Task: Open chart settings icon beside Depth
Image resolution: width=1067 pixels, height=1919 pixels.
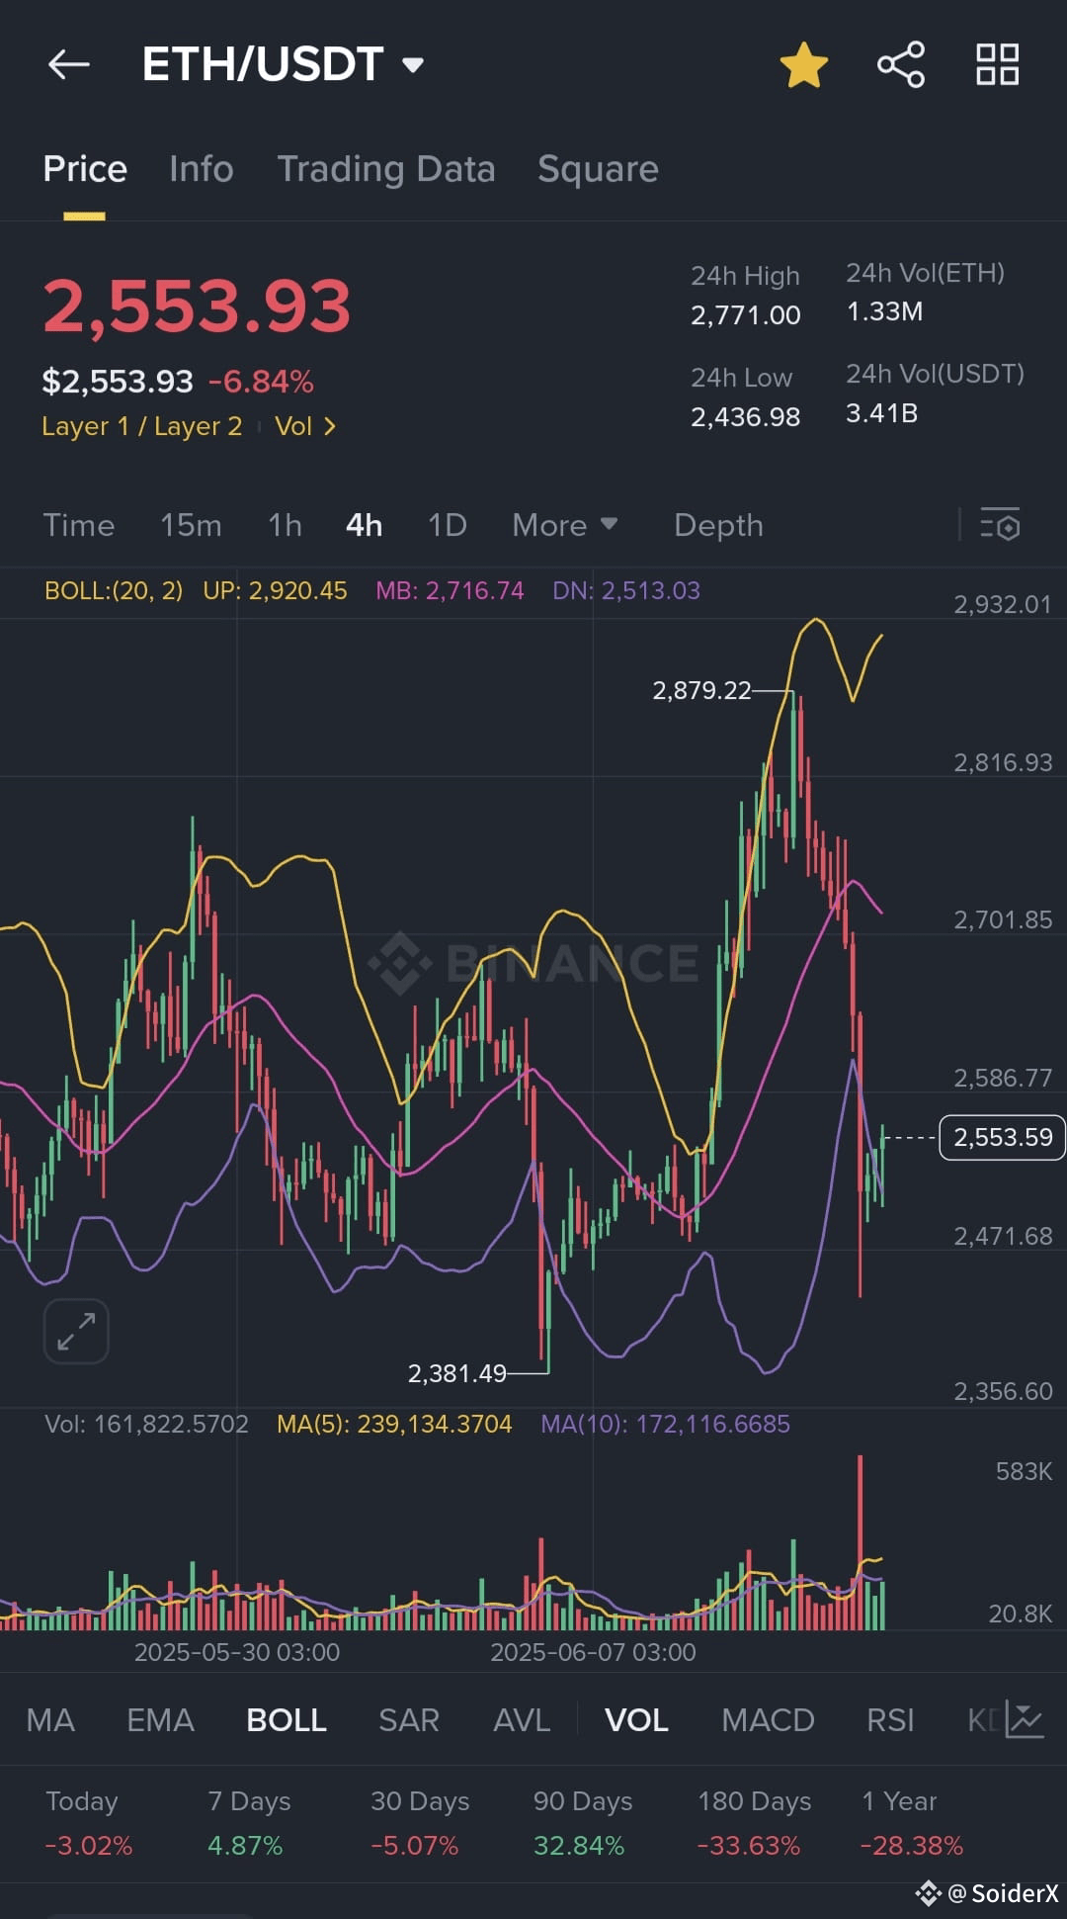Action: coord(1000,525)
